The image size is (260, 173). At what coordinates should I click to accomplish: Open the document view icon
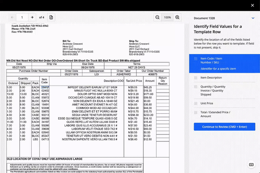(51, 17)
